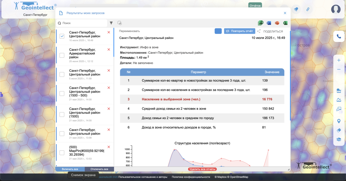346x181 pixels.
Task: Select the map pin tool
Action: tap(339, 121)
